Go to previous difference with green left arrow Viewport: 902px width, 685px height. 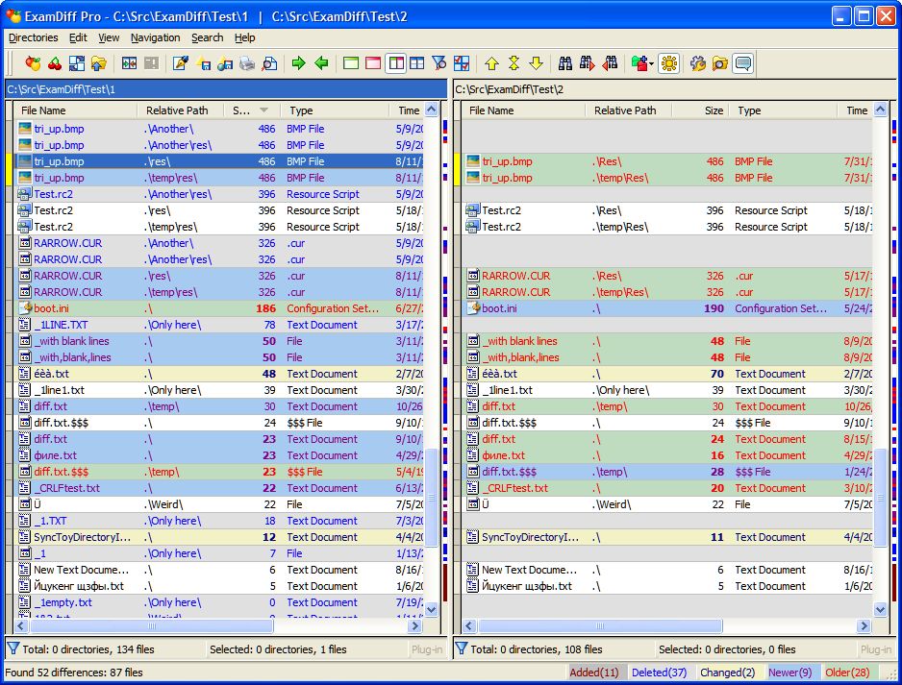321,63
